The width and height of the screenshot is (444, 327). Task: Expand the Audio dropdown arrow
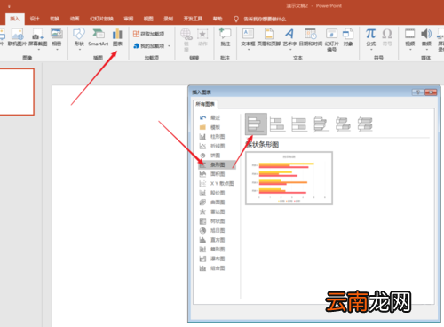(x=426, y=50)
